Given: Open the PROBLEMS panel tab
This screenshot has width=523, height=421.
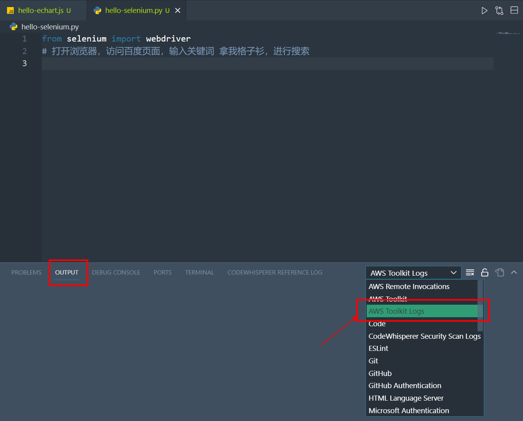Looking at the screenshot, I should coord(27,273).
